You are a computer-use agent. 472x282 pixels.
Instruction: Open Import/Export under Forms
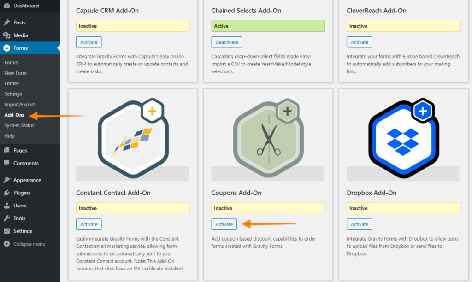click(x=19, y=105)
